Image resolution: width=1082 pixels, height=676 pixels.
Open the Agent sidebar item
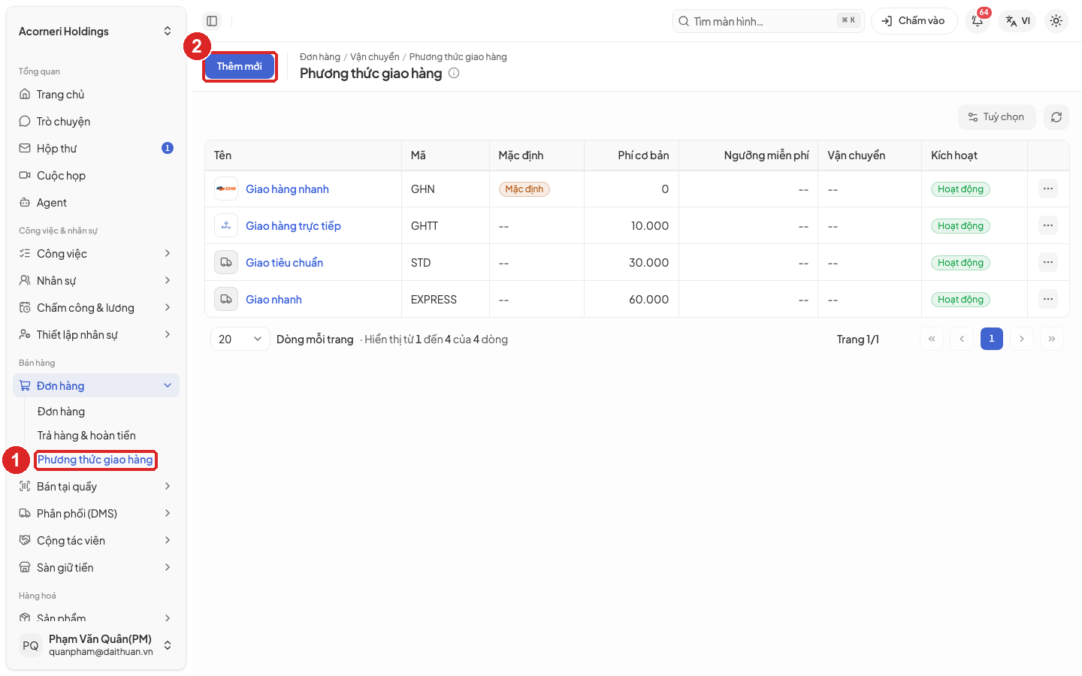tap(96, 203)
